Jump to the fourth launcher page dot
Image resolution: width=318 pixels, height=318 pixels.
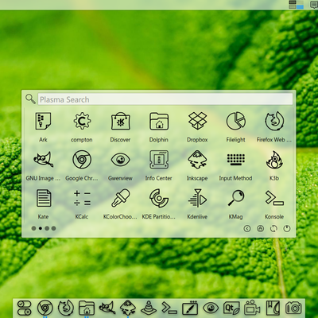pos(53,228)
